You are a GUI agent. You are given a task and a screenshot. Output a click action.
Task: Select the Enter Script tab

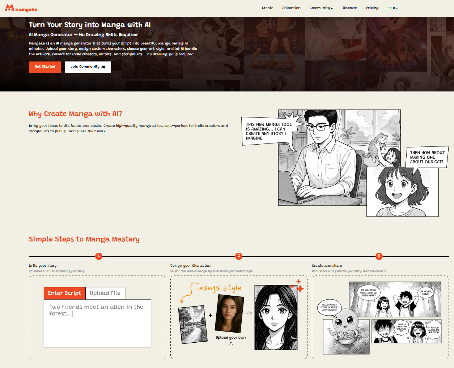(64, 293)
